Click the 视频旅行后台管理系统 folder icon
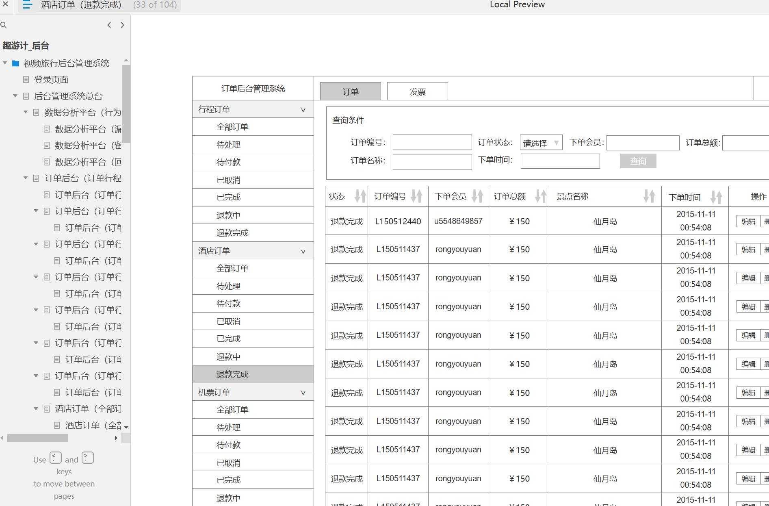 (x=15, y=63)
